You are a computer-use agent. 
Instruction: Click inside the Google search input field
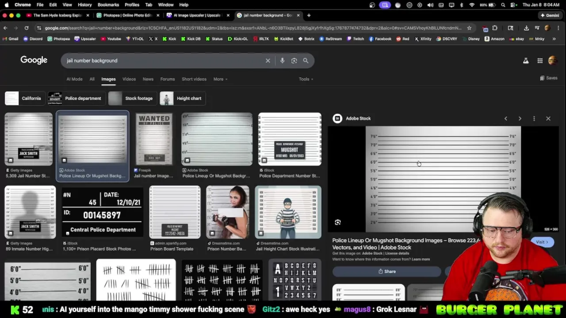pyautogui.click(x=164, y=61)
